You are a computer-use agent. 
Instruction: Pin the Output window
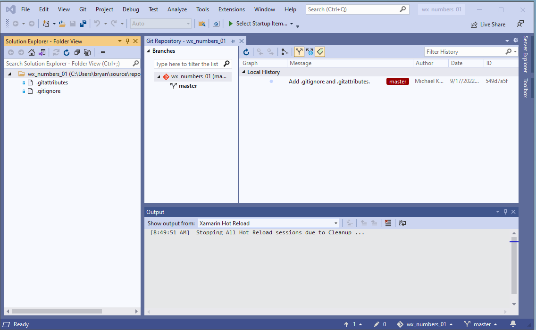506,212
